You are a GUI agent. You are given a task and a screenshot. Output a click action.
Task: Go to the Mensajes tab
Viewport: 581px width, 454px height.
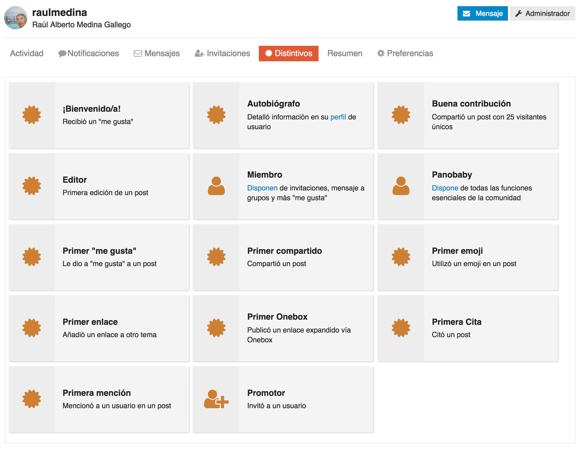[x=157, y=54]
